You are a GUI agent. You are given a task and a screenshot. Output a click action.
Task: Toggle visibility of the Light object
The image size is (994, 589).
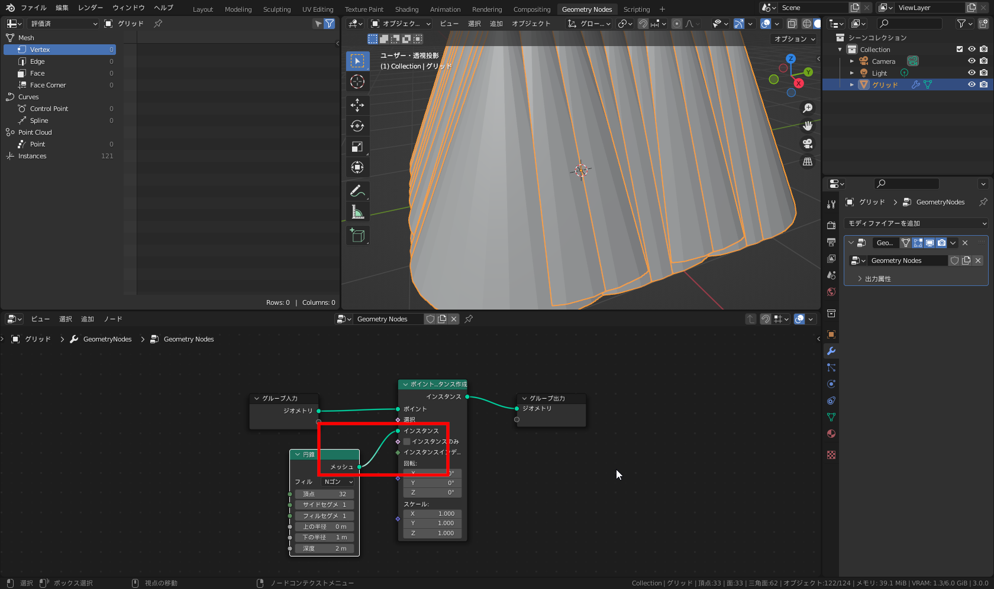(972, 73)
